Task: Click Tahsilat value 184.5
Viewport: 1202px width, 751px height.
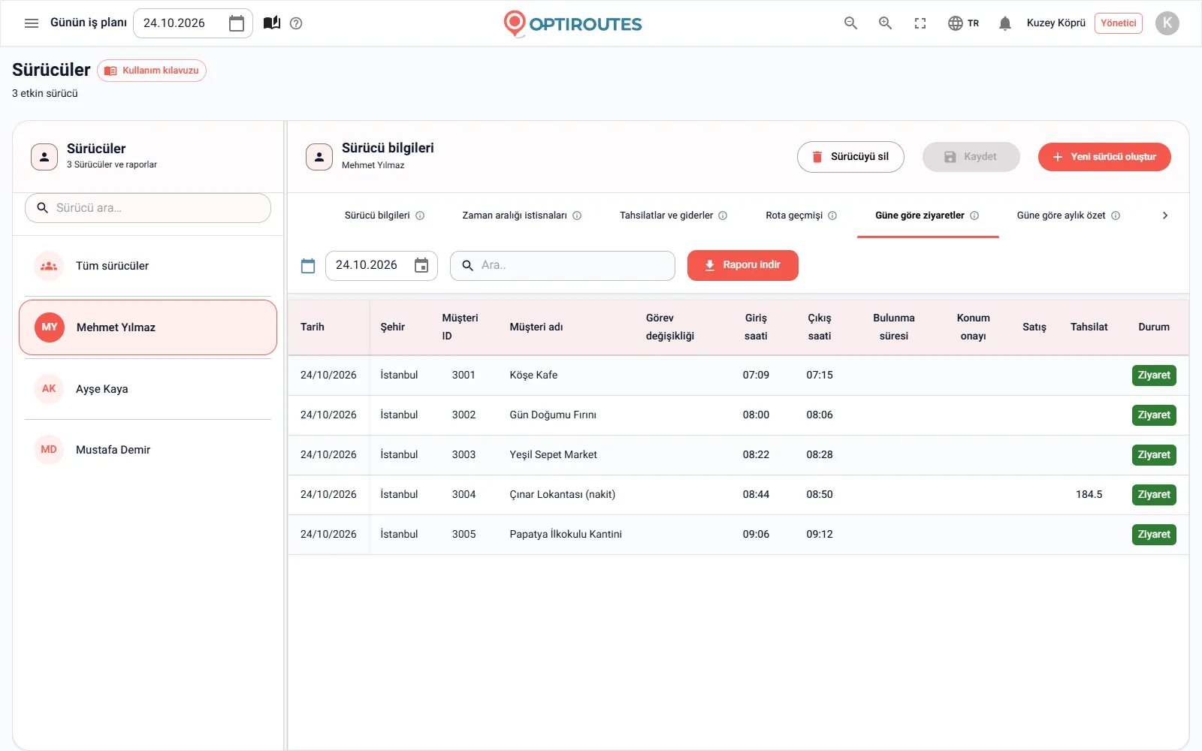Action: (x=1089, y=495)
